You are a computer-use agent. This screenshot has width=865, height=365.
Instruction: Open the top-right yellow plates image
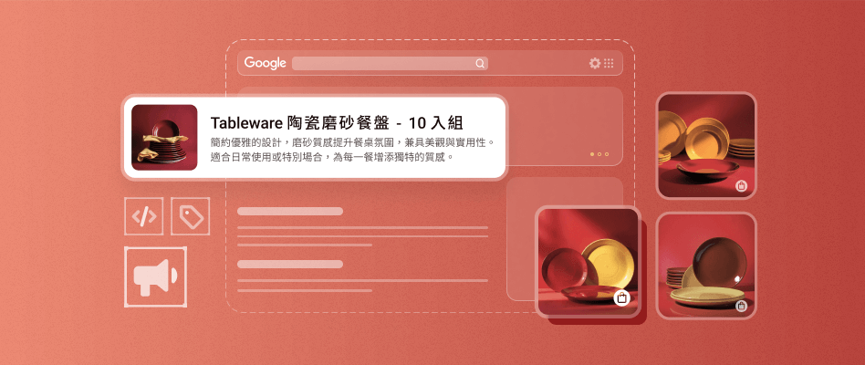click(x=706, y=146)
